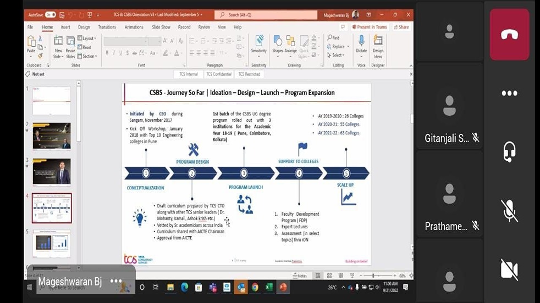
Task: Open Microsoft Edge from taskbar
Action: (185, 287)
